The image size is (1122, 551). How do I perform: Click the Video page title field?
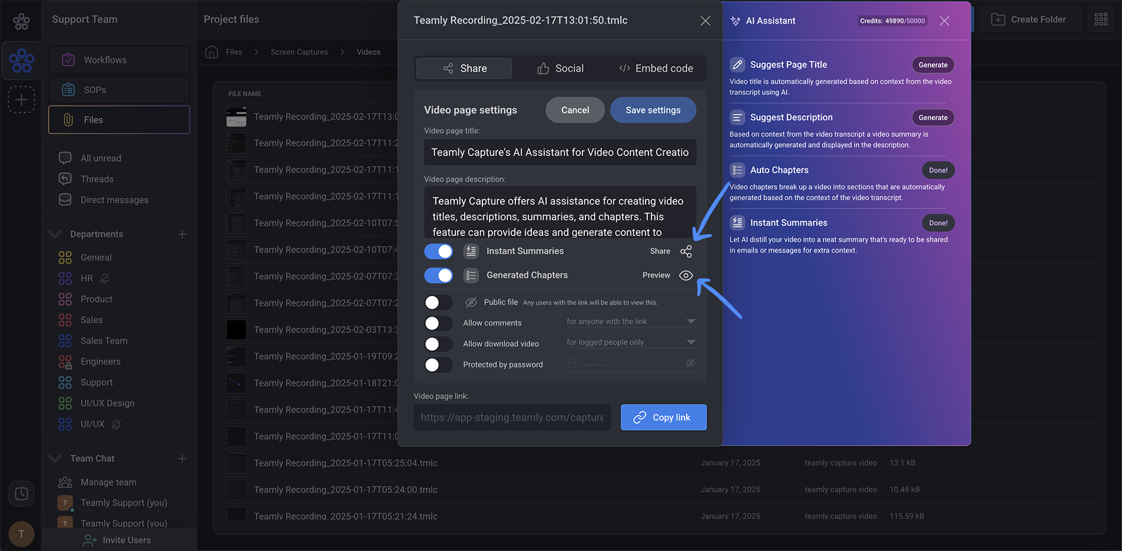tap(560, 152)
